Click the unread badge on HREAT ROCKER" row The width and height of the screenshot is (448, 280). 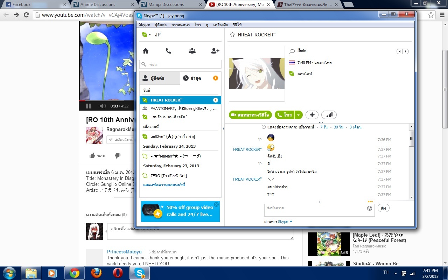click(x=216, y=100)
